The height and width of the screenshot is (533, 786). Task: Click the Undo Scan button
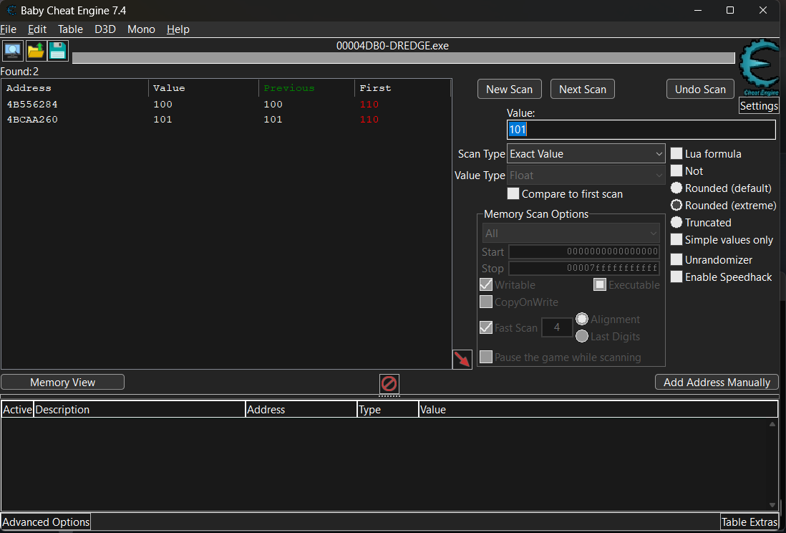[x=700, y=89]
